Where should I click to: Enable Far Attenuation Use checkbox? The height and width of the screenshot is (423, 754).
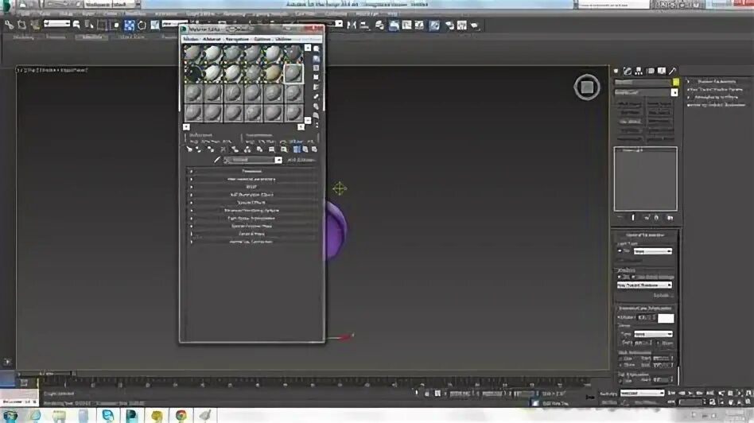tap(620, 381)
